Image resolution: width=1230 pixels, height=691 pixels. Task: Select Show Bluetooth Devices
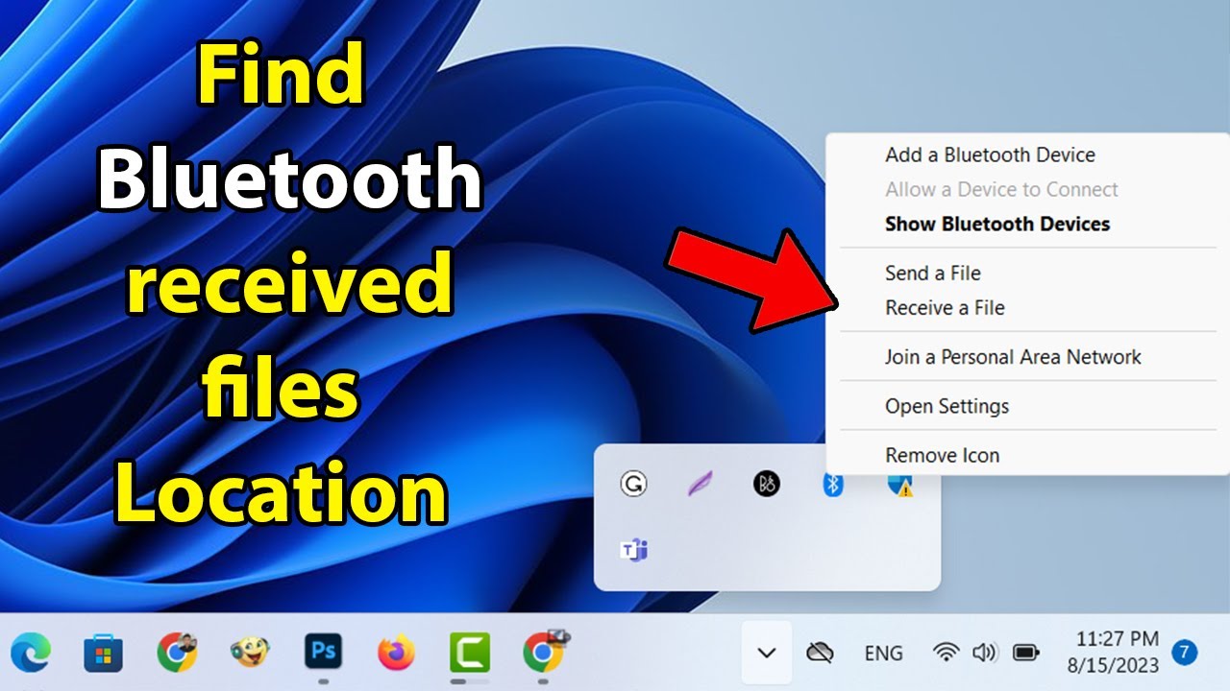tap(997, 224)
